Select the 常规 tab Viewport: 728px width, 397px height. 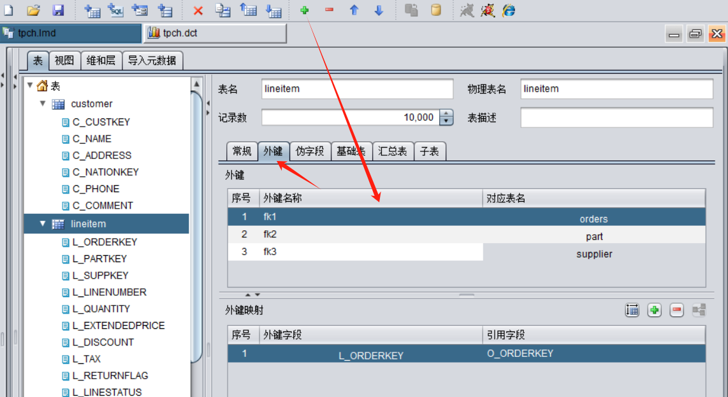pos(242,151)
